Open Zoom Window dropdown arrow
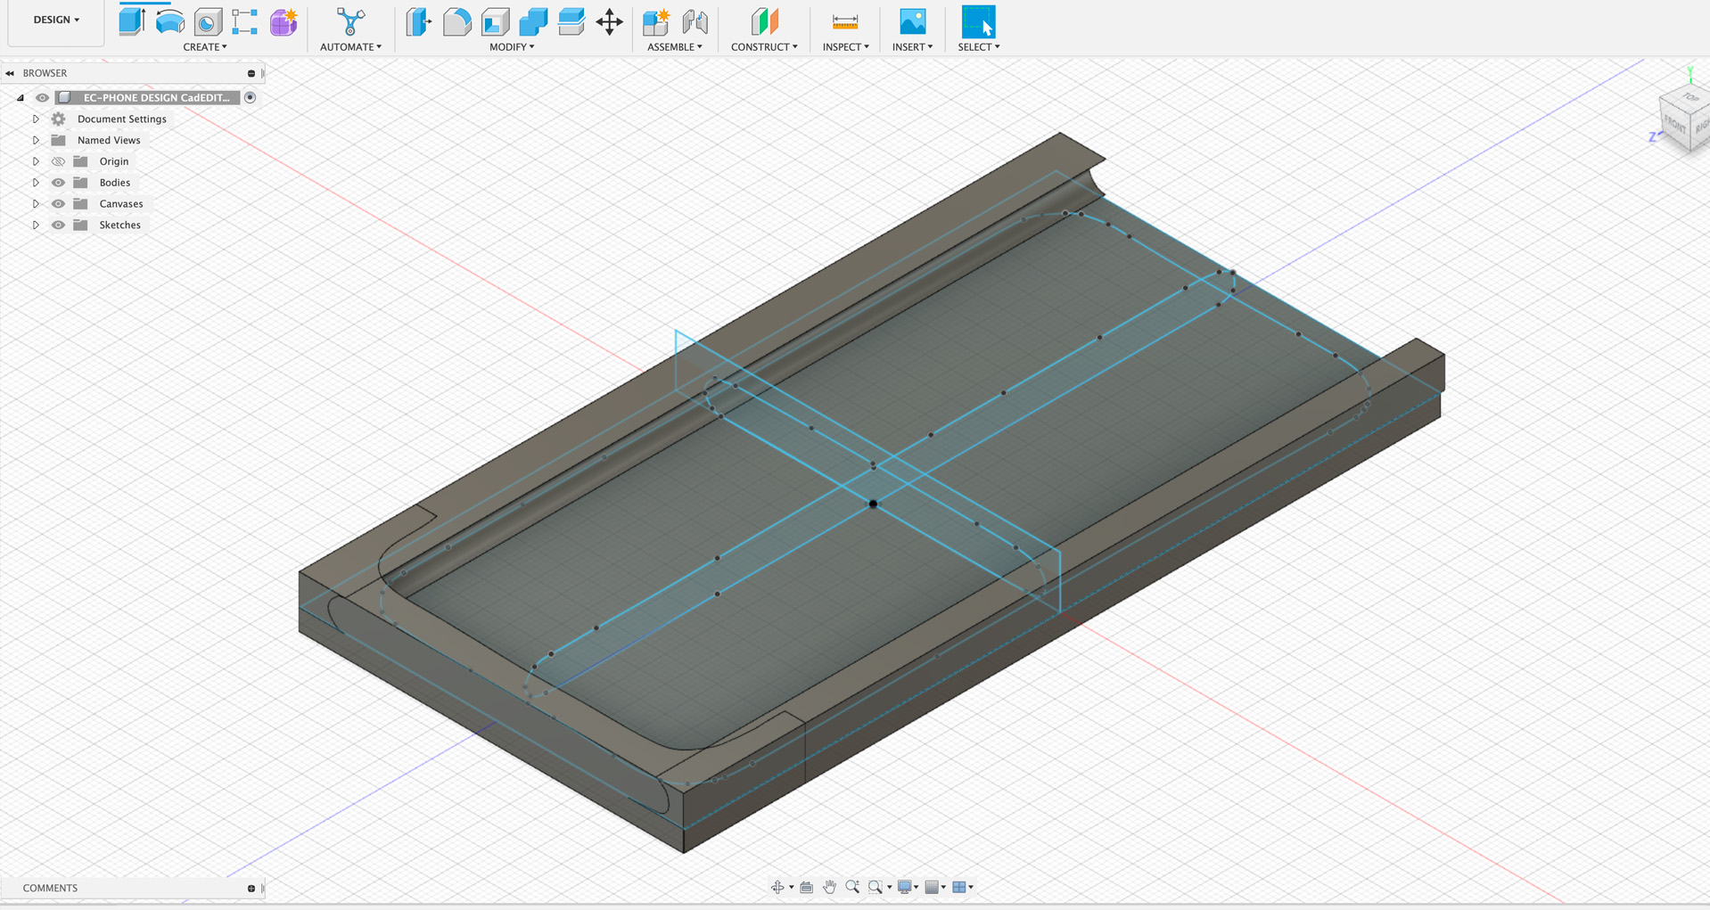 [890, 888]
